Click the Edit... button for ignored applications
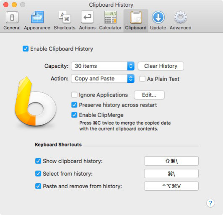The width and height of the screenshot is (223, 215). (x=149, y=95)
